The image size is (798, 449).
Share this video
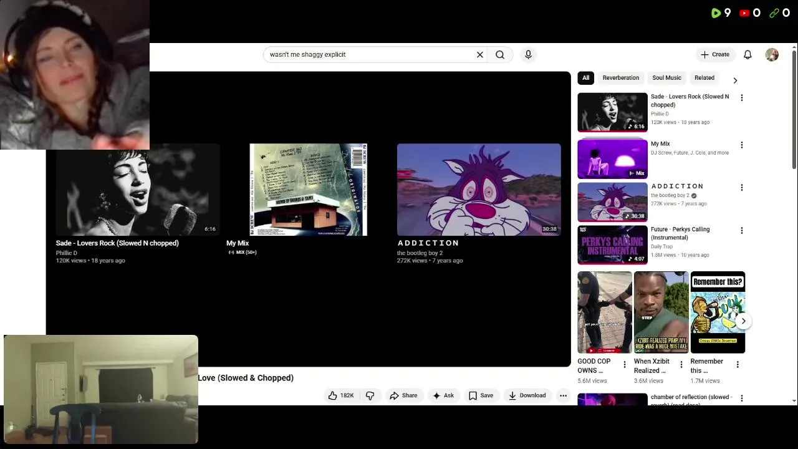pos(403,395)
